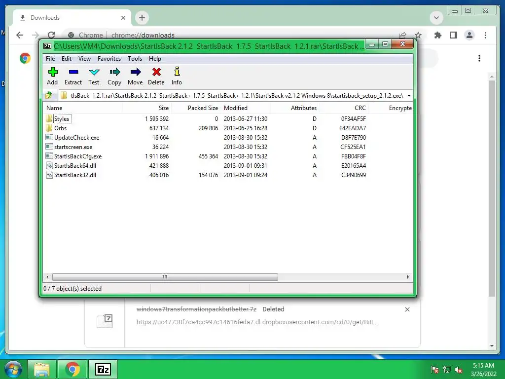Expand the 7-Zip address path dropdown
The width and height of the screenshot is (505, 379).
(x=409, y=96)
